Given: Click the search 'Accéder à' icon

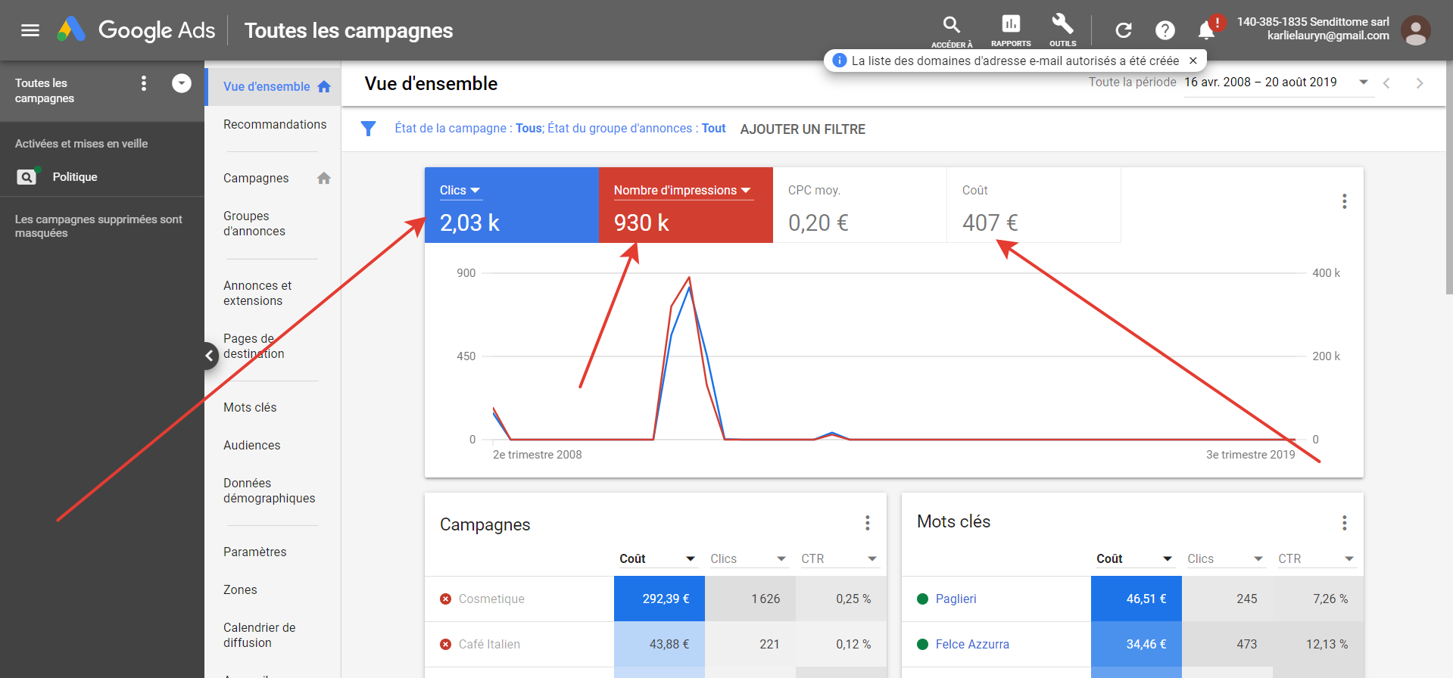Looking at the screenshot, I should point(952,25).
